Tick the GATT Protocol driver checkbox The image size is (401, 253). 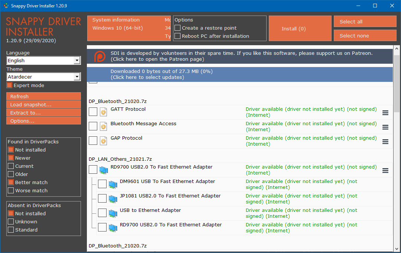click(93, 112)
